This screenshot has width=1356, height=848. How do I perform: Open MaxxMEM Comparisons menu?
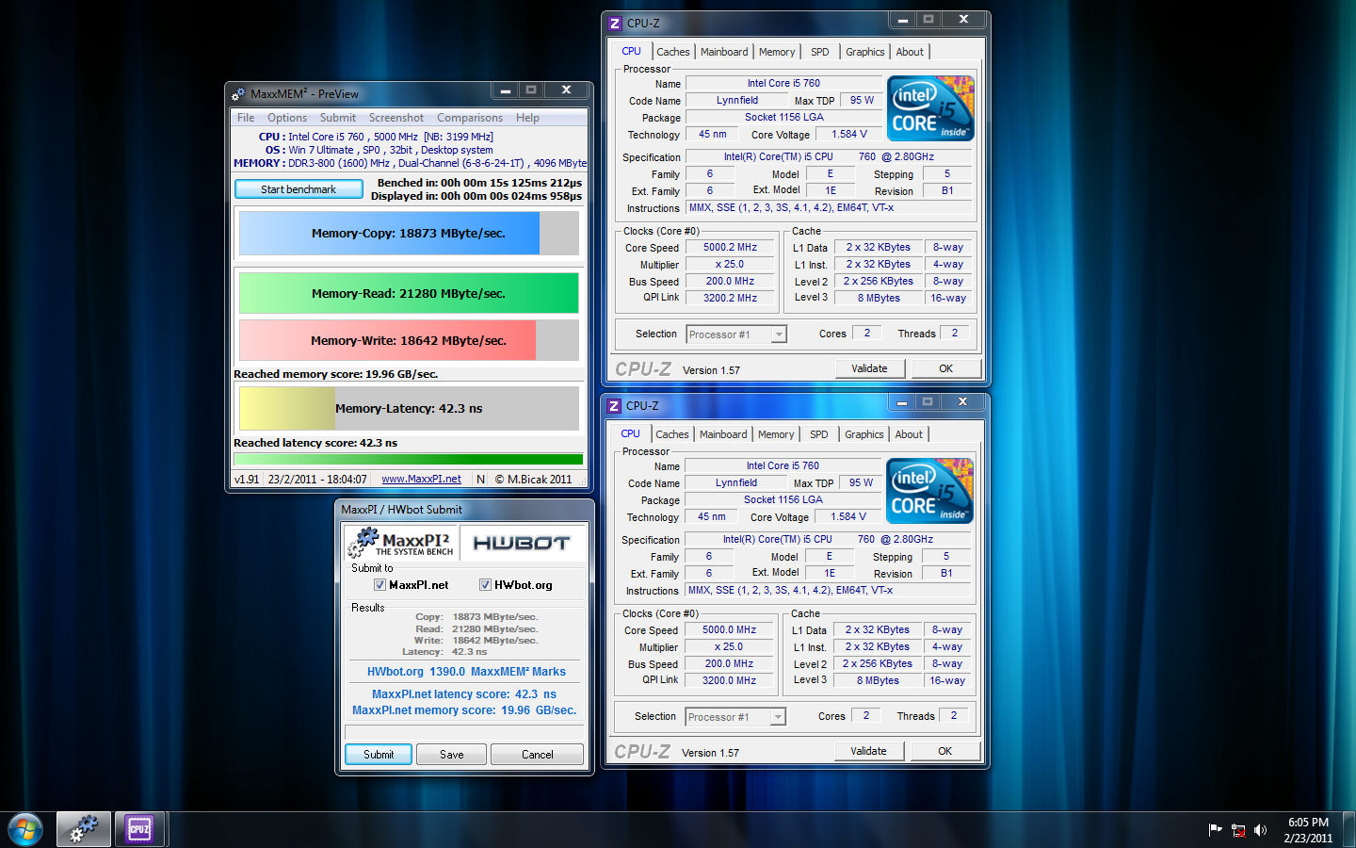point(470,118)
